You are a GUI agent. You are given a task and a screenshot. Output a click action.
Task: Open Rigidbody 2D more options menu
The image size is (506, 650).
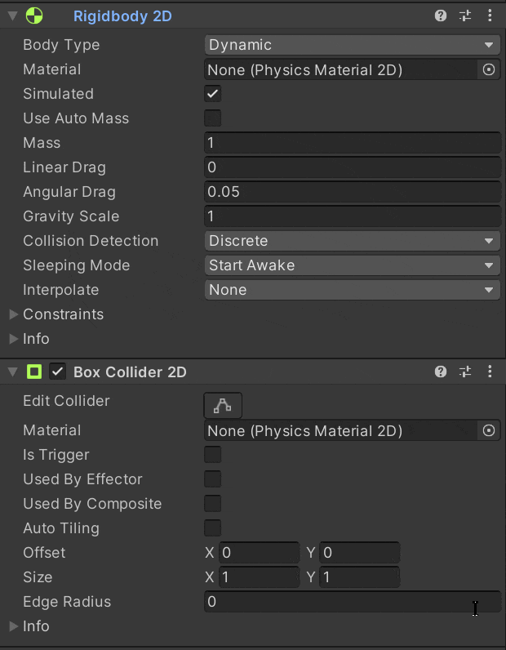click(490, 16)
